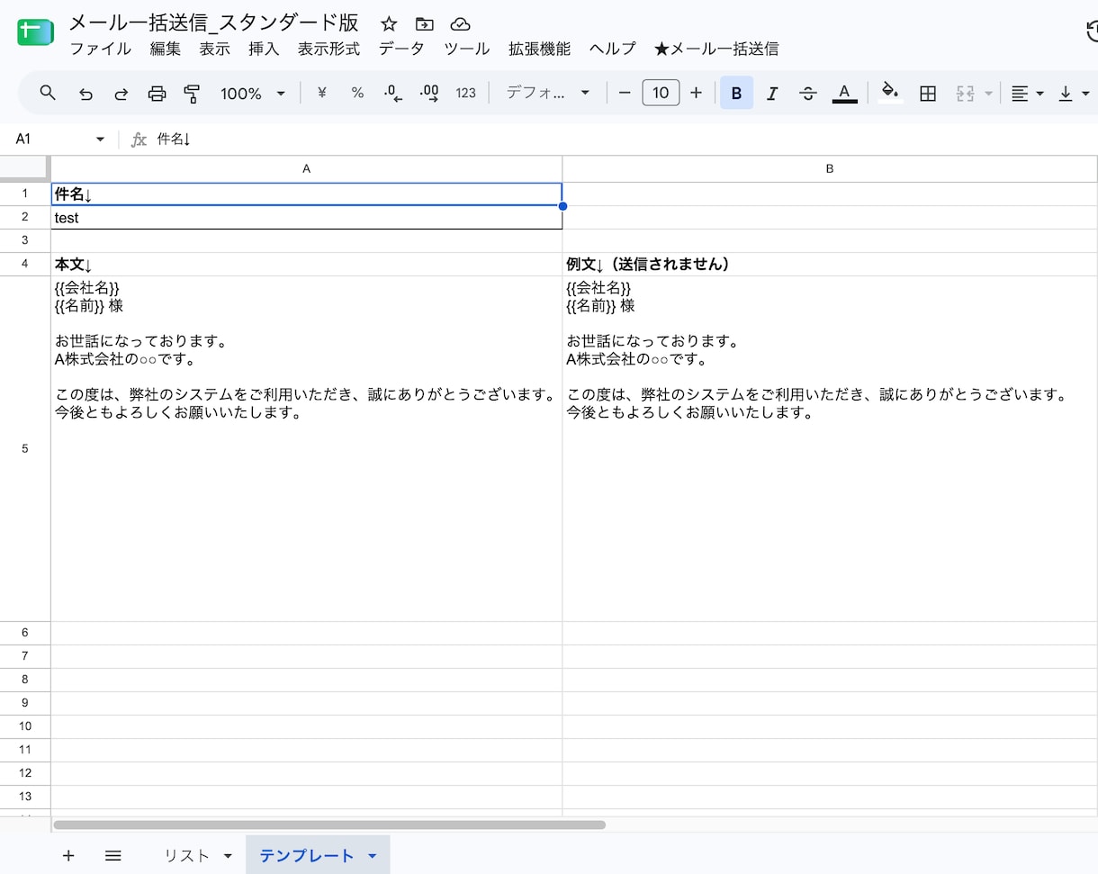Click the font size field showing 10
Viewport: 1098px width, 874px height.
[x=661, y=93]
